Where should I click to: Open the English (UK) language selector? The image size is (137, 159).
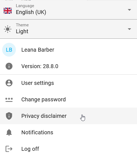pos(68,10)
